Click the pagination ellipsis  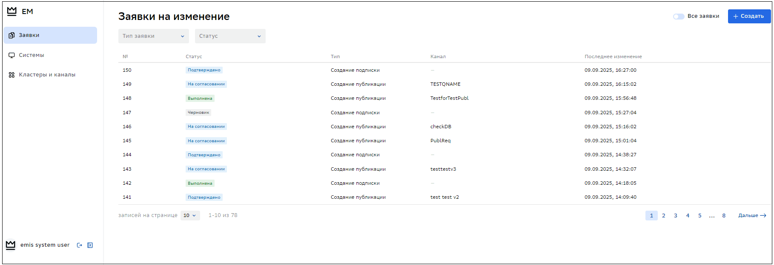(712, 216)
